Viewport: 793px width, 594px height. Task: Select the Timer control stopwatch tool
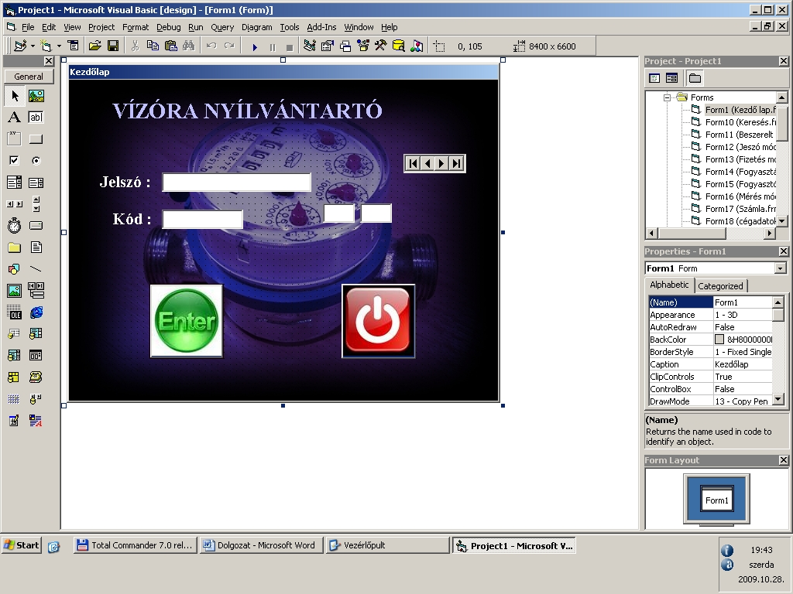click(x=15, y=225)
